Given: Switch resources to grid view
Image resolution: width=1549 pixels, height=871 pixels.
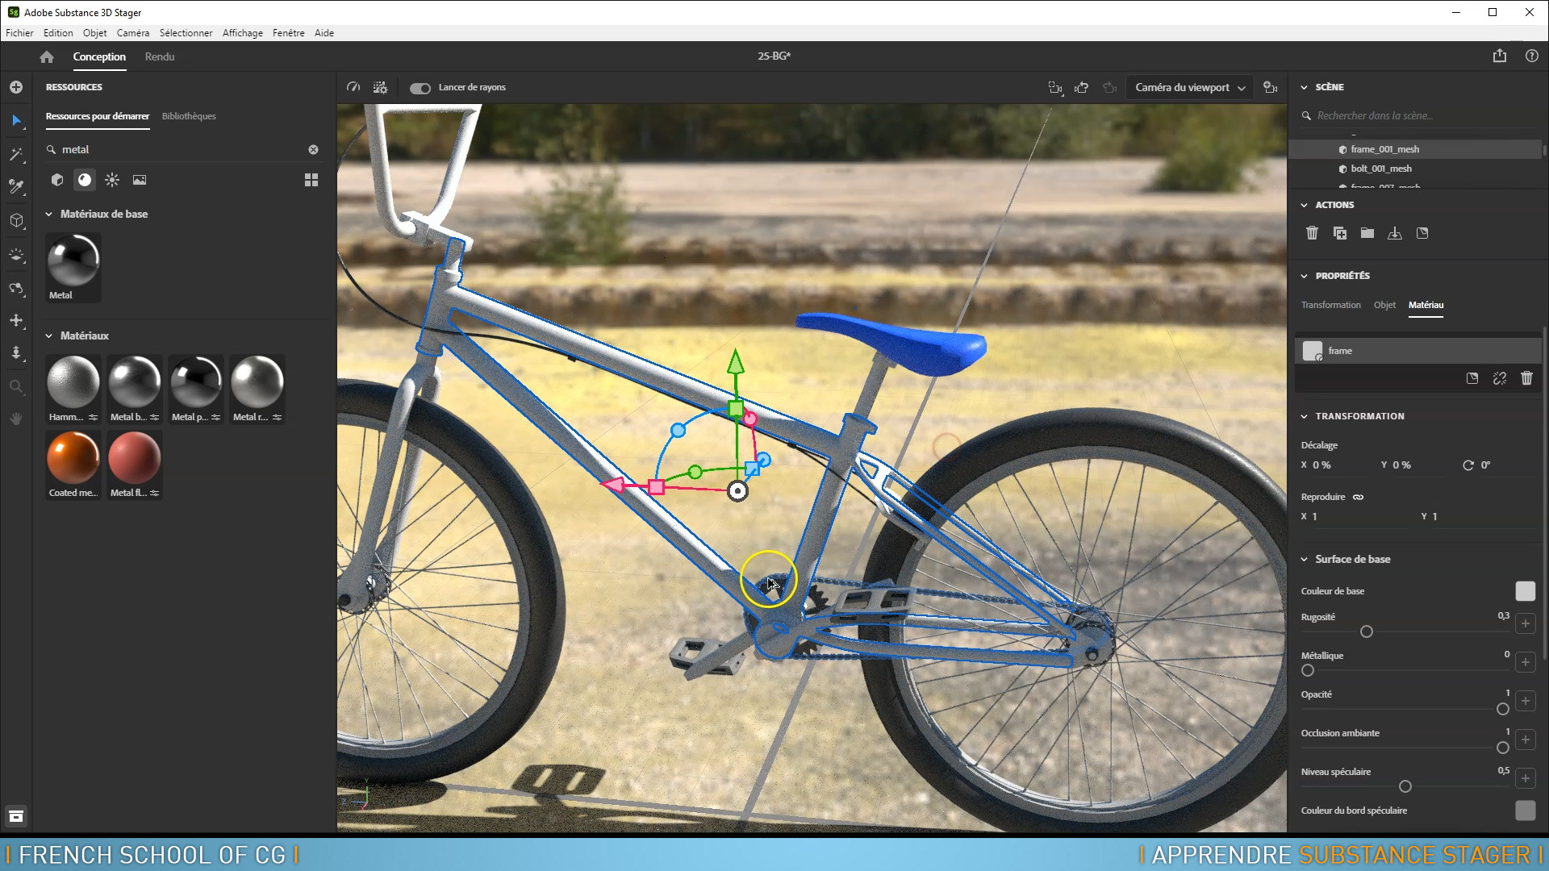Looking at the screenshot, I should (311, 180).
